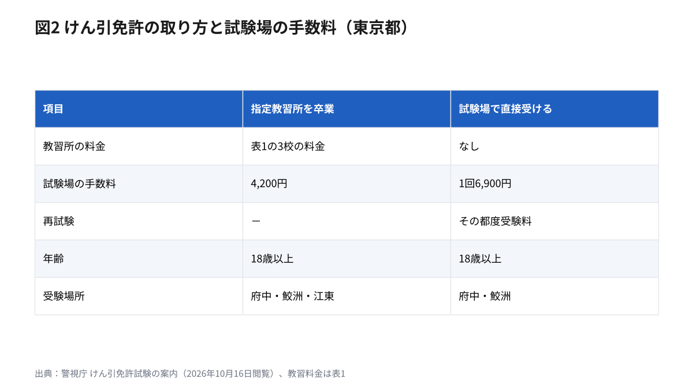Screen dimensions: 693x389
Task: Select the 4,200円 cell
Action: click(x=346, y=184)
